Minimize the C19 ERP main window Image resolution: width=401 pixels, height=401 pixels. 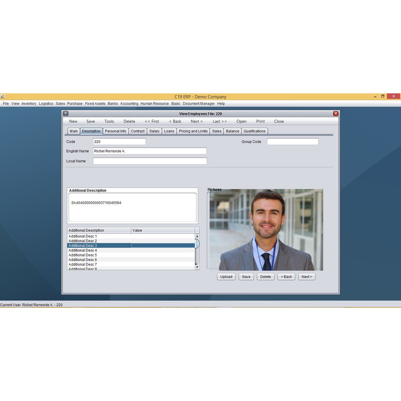point(375,96)
